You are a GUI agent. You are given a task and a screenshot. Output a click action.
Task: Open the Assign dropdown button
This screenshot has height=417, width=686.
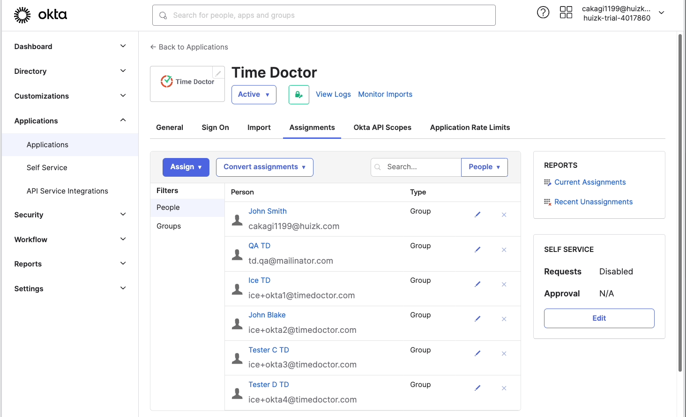[x=186, y=167]
